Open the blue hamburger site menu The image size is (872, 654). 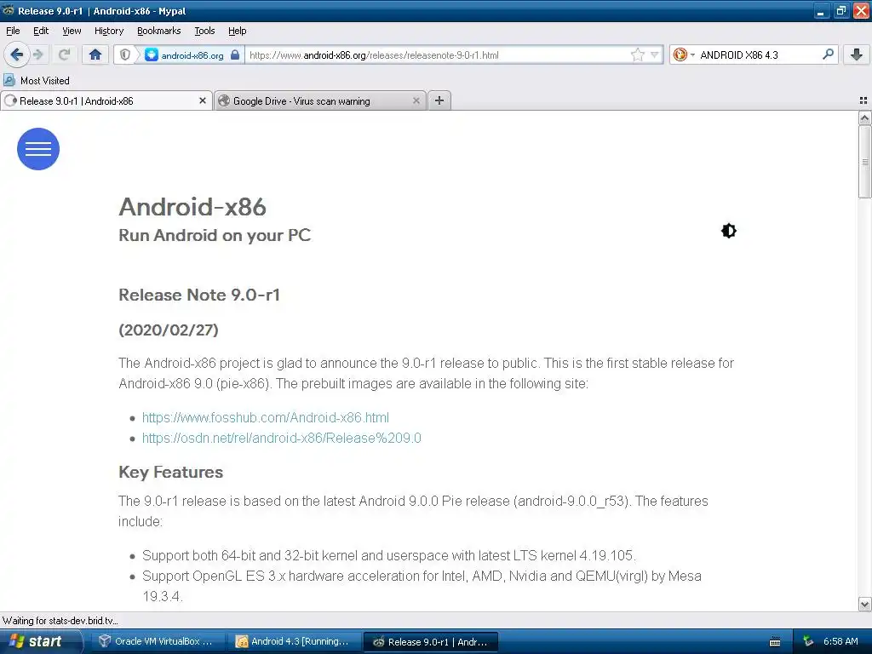(38, 149)
